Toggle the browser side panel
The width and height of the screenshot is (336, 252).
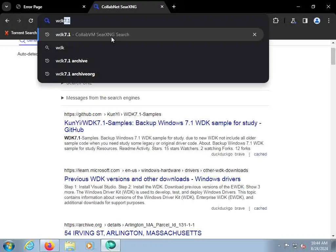(x=305, y=21)
